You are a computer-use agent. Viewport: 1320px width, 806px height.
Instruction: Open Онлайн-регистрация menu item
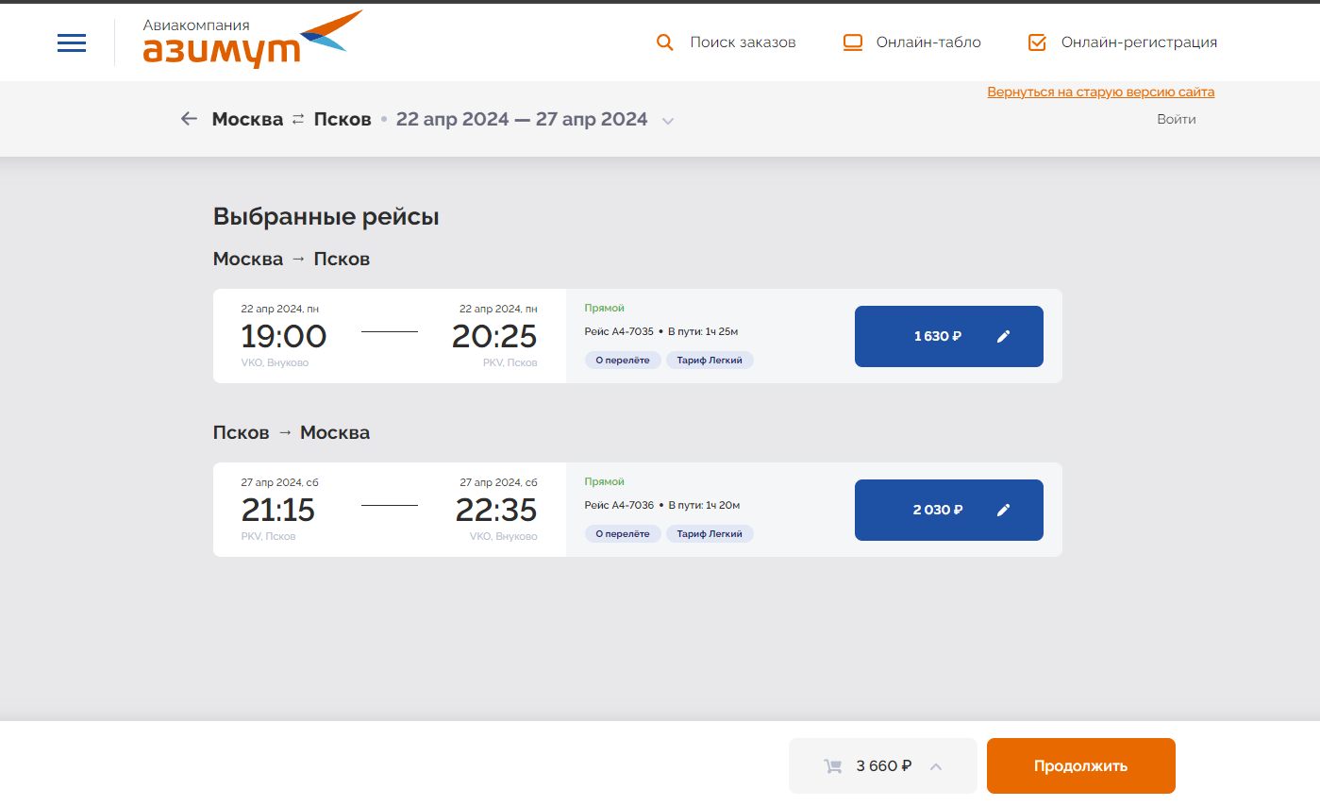tap(1139, 42)
